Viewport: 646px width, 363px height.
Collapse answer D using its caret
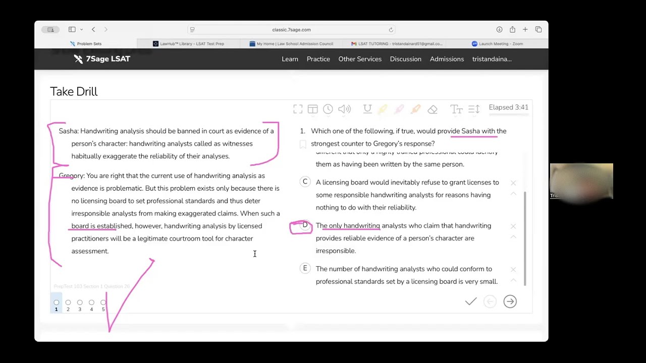click(513, 237)
